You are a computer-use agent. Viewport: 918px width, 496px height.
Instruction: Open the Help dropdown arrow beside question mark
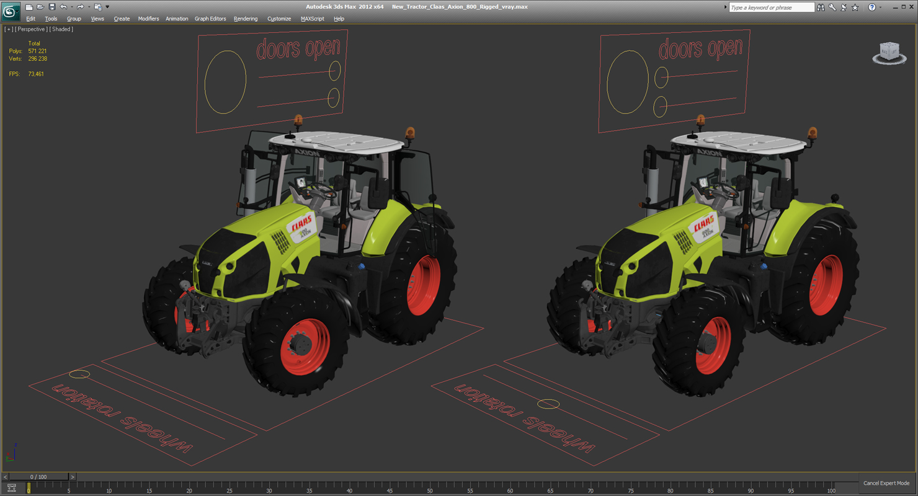click(x=880, y=7)
